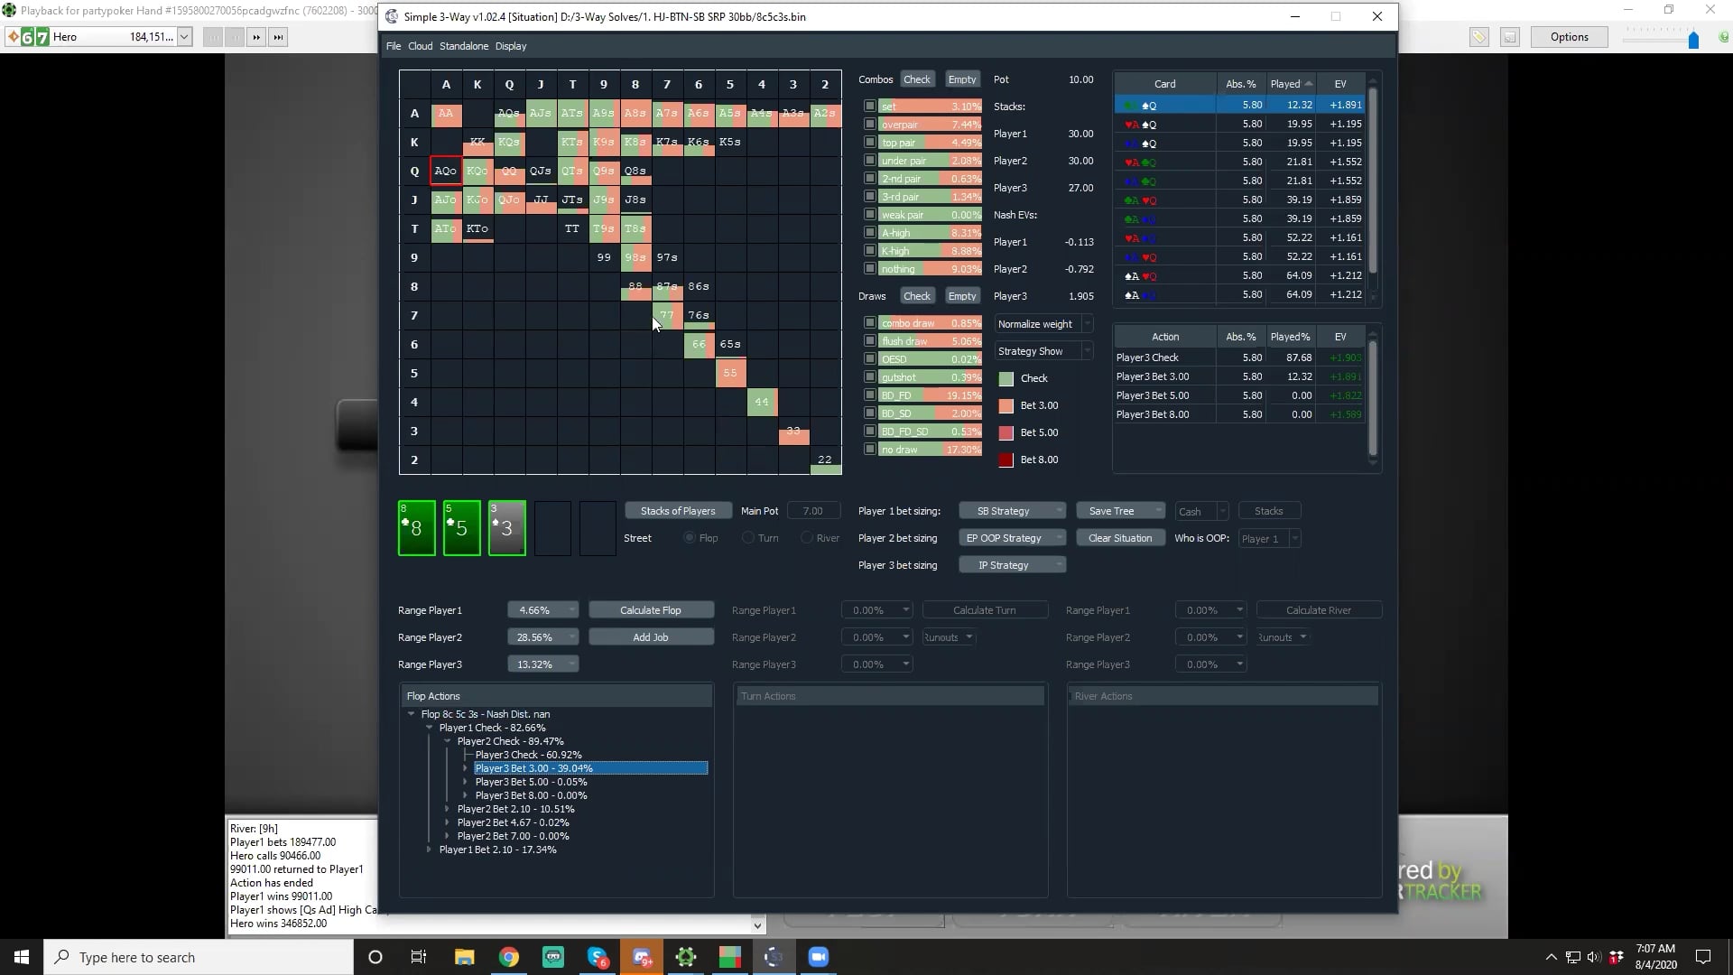The height and width of the screenshot is (975, 1733).
Task: Select the AQo cell in the hand matrix
Action: pyautogui.click(x=446, y=171)
